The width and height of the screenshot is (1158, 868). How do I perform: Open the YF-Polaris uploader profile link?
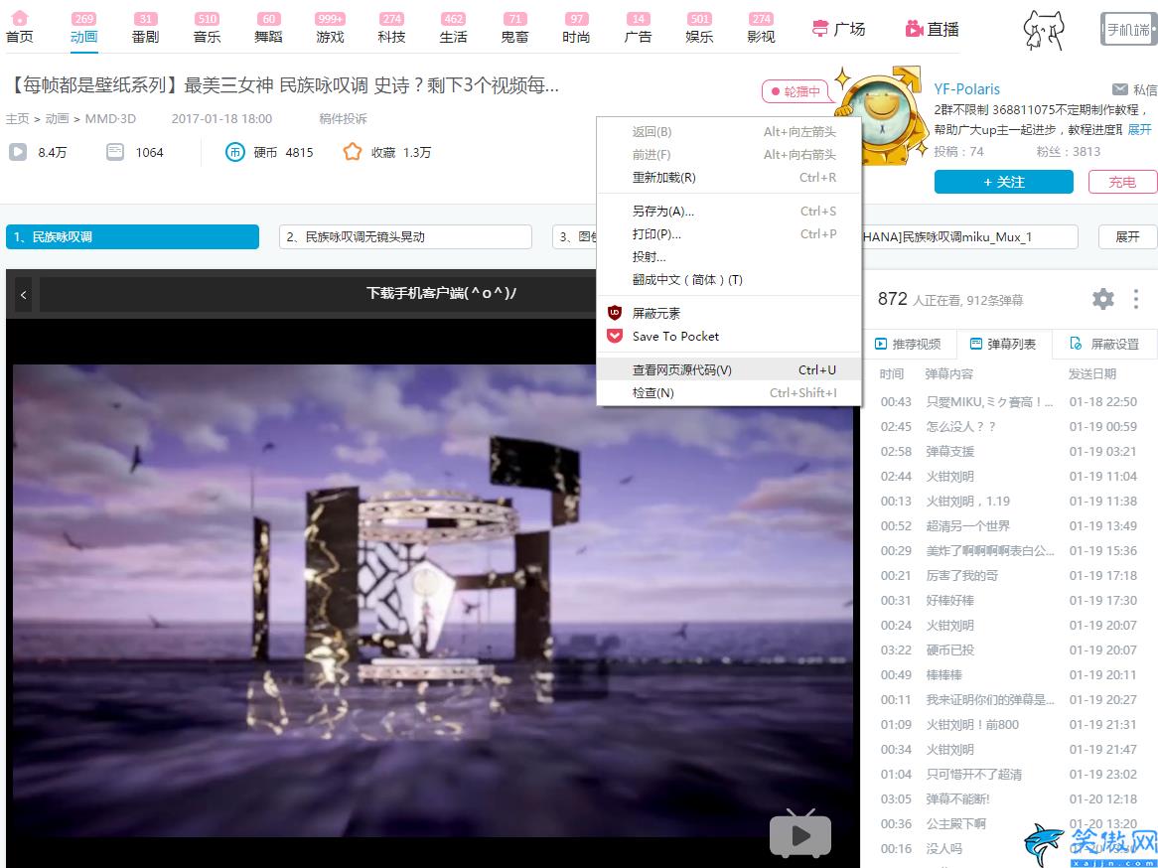[966, 89]
